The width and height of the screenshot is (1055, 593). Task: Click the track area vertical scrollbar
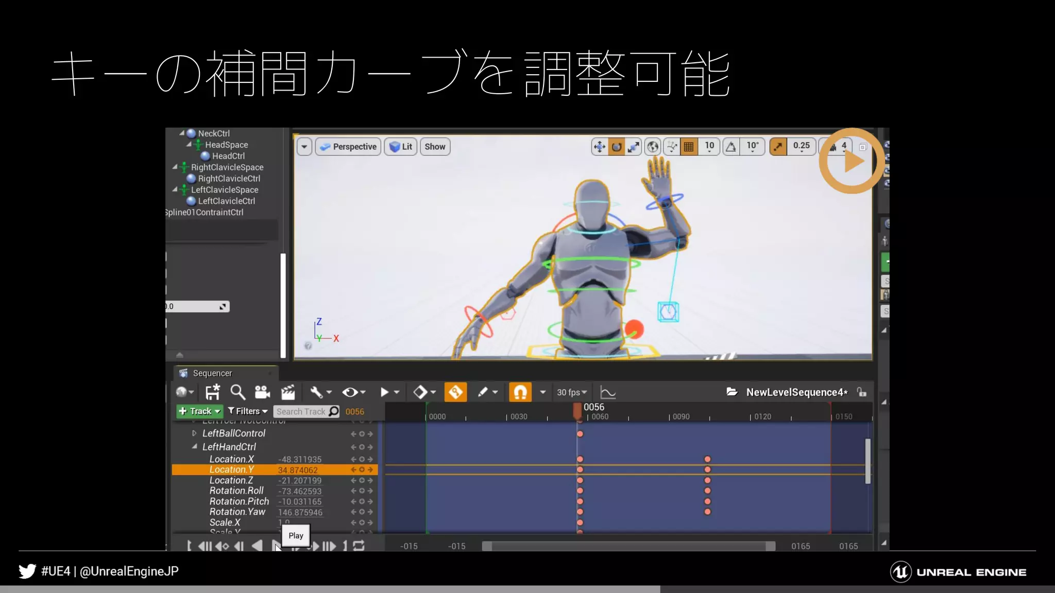pyautogui.click(x=868, y=461)
